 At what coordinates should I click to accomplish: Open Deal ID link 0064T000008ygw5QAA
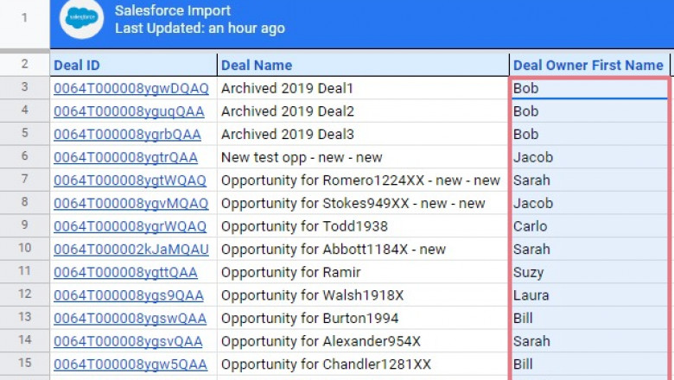[129, 364]
